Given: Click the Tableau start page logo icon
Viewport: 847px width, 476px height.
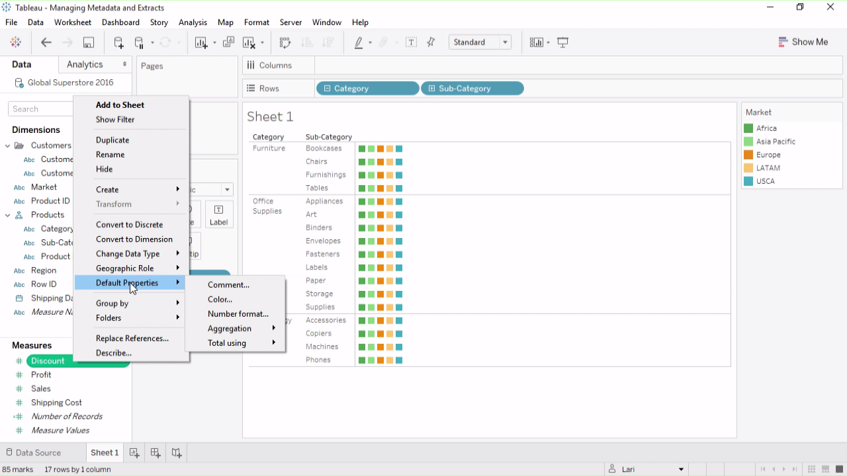Looking at the screenshot, I should pyautogui.click(x=16, y=42).
